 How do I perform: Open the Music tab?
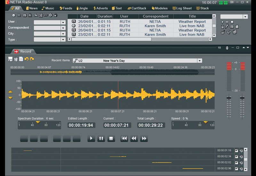(x=48, y=8)
